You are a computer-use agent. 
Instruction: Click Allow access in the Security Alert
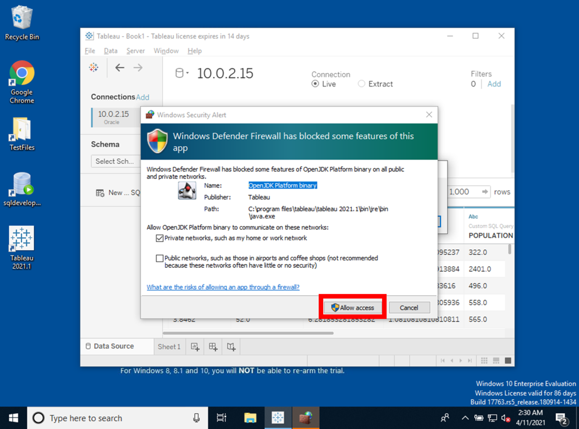click(x=352, y=307)
